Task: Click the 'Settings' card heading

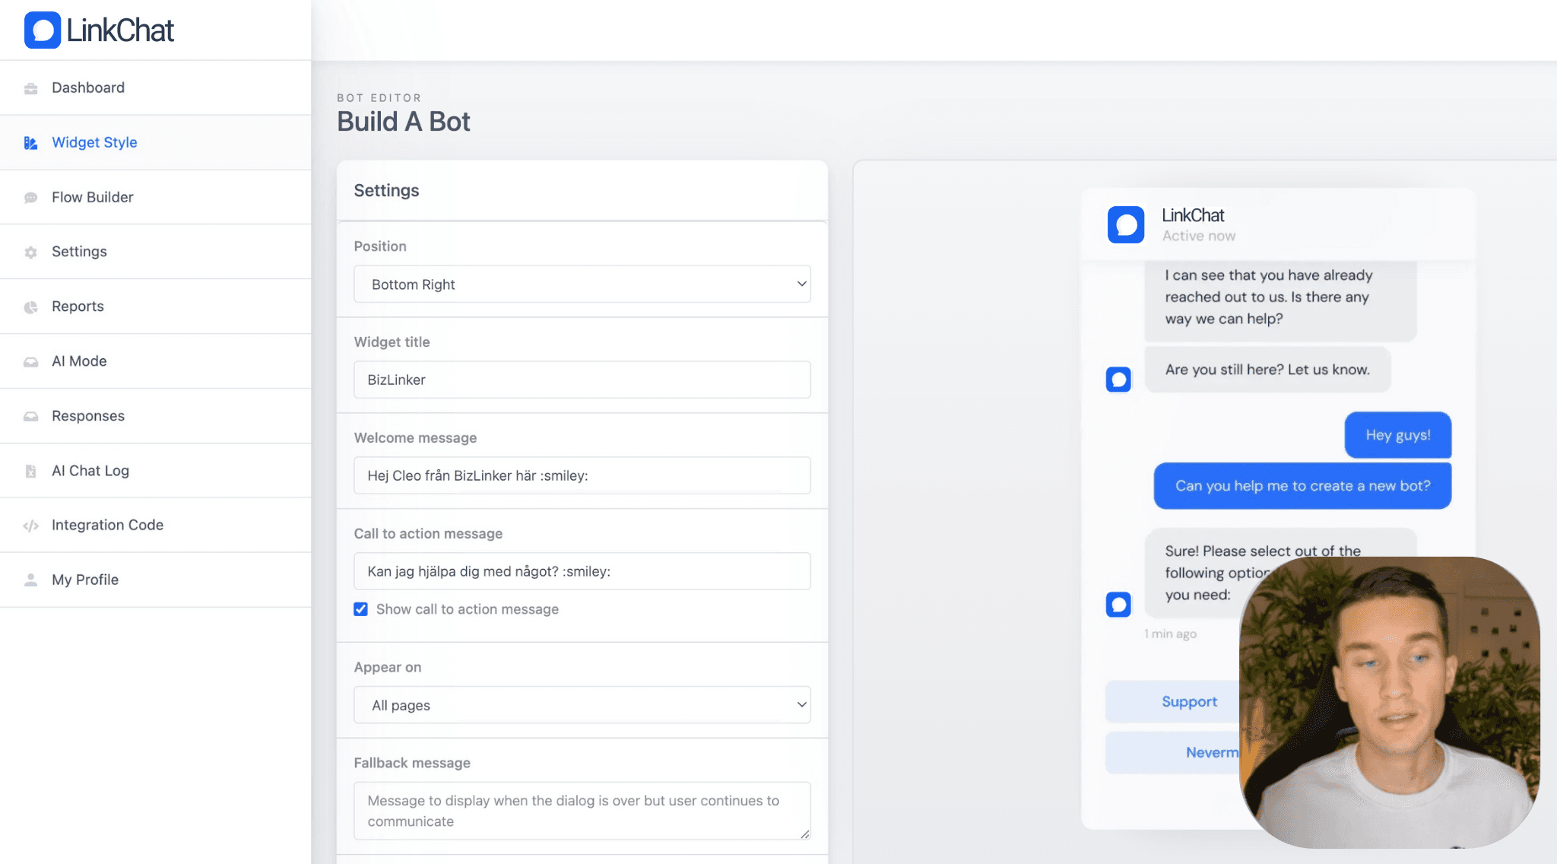Action: (386, 190)
